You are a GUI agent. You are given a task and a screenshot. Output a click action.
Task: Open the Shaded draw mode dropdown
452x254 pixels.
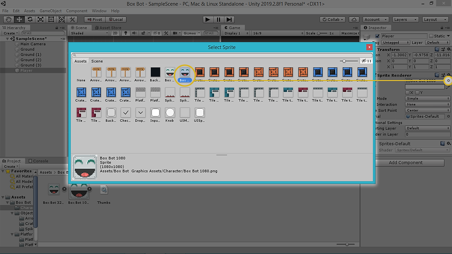89,33
